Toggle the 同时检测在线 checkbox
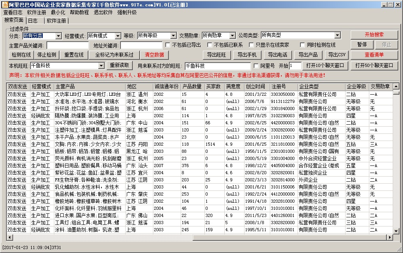This screenshot has width=403, height=253. [303, 45]
